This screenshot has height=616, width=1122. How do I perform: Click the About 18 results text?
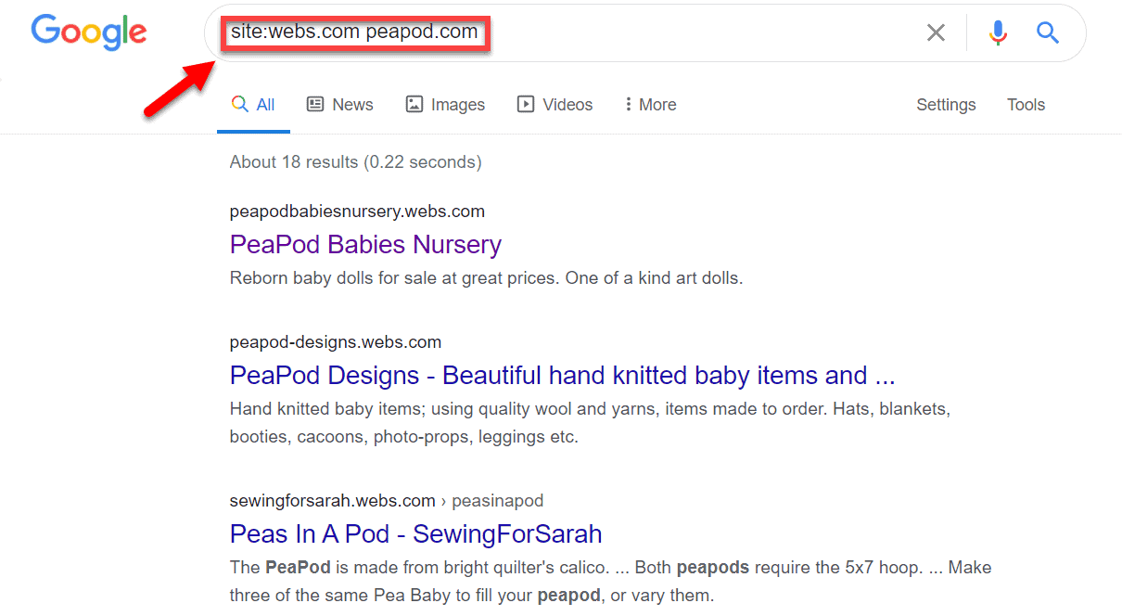355,162
